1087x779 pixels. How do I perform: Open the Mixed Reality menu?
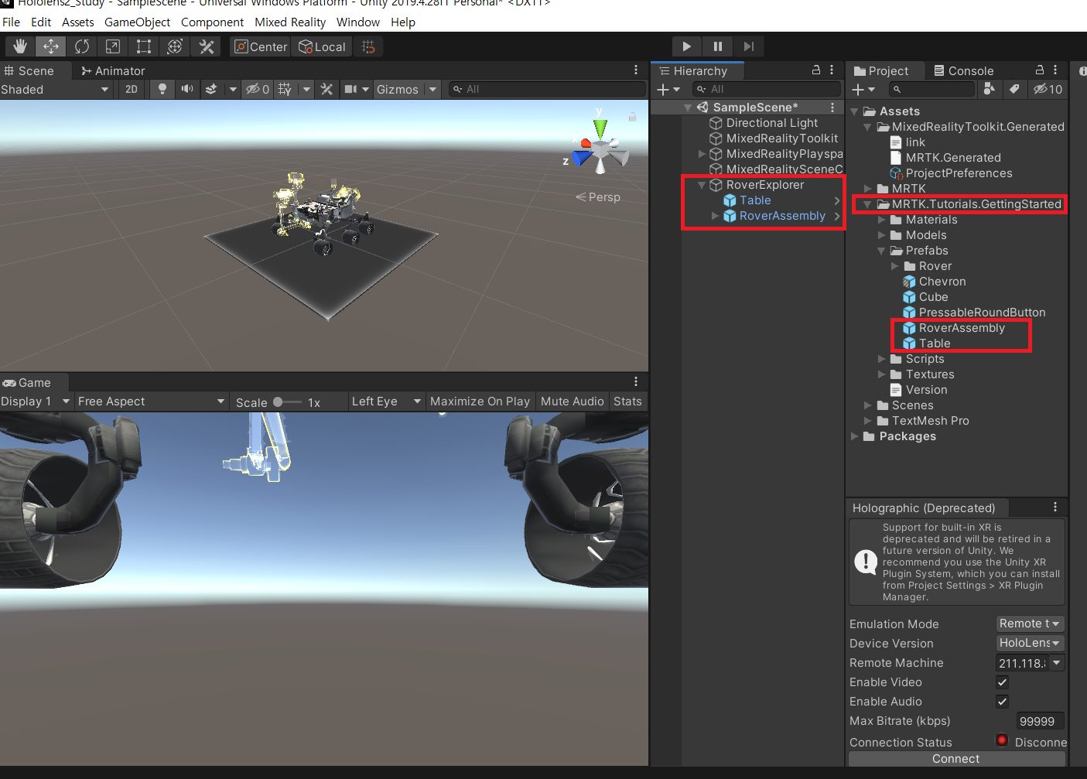[290, 22]
